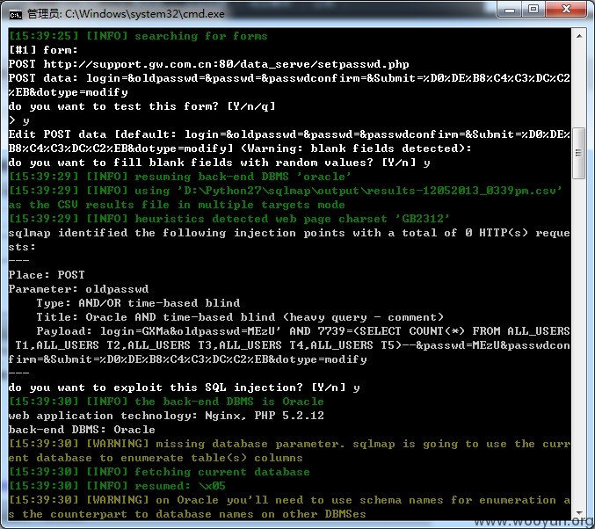Click 'as the CSV results file' line
595x529 pixels.
177,205
